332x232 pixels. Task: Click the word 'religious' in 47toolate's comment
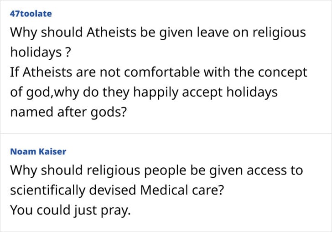(279, 33)
